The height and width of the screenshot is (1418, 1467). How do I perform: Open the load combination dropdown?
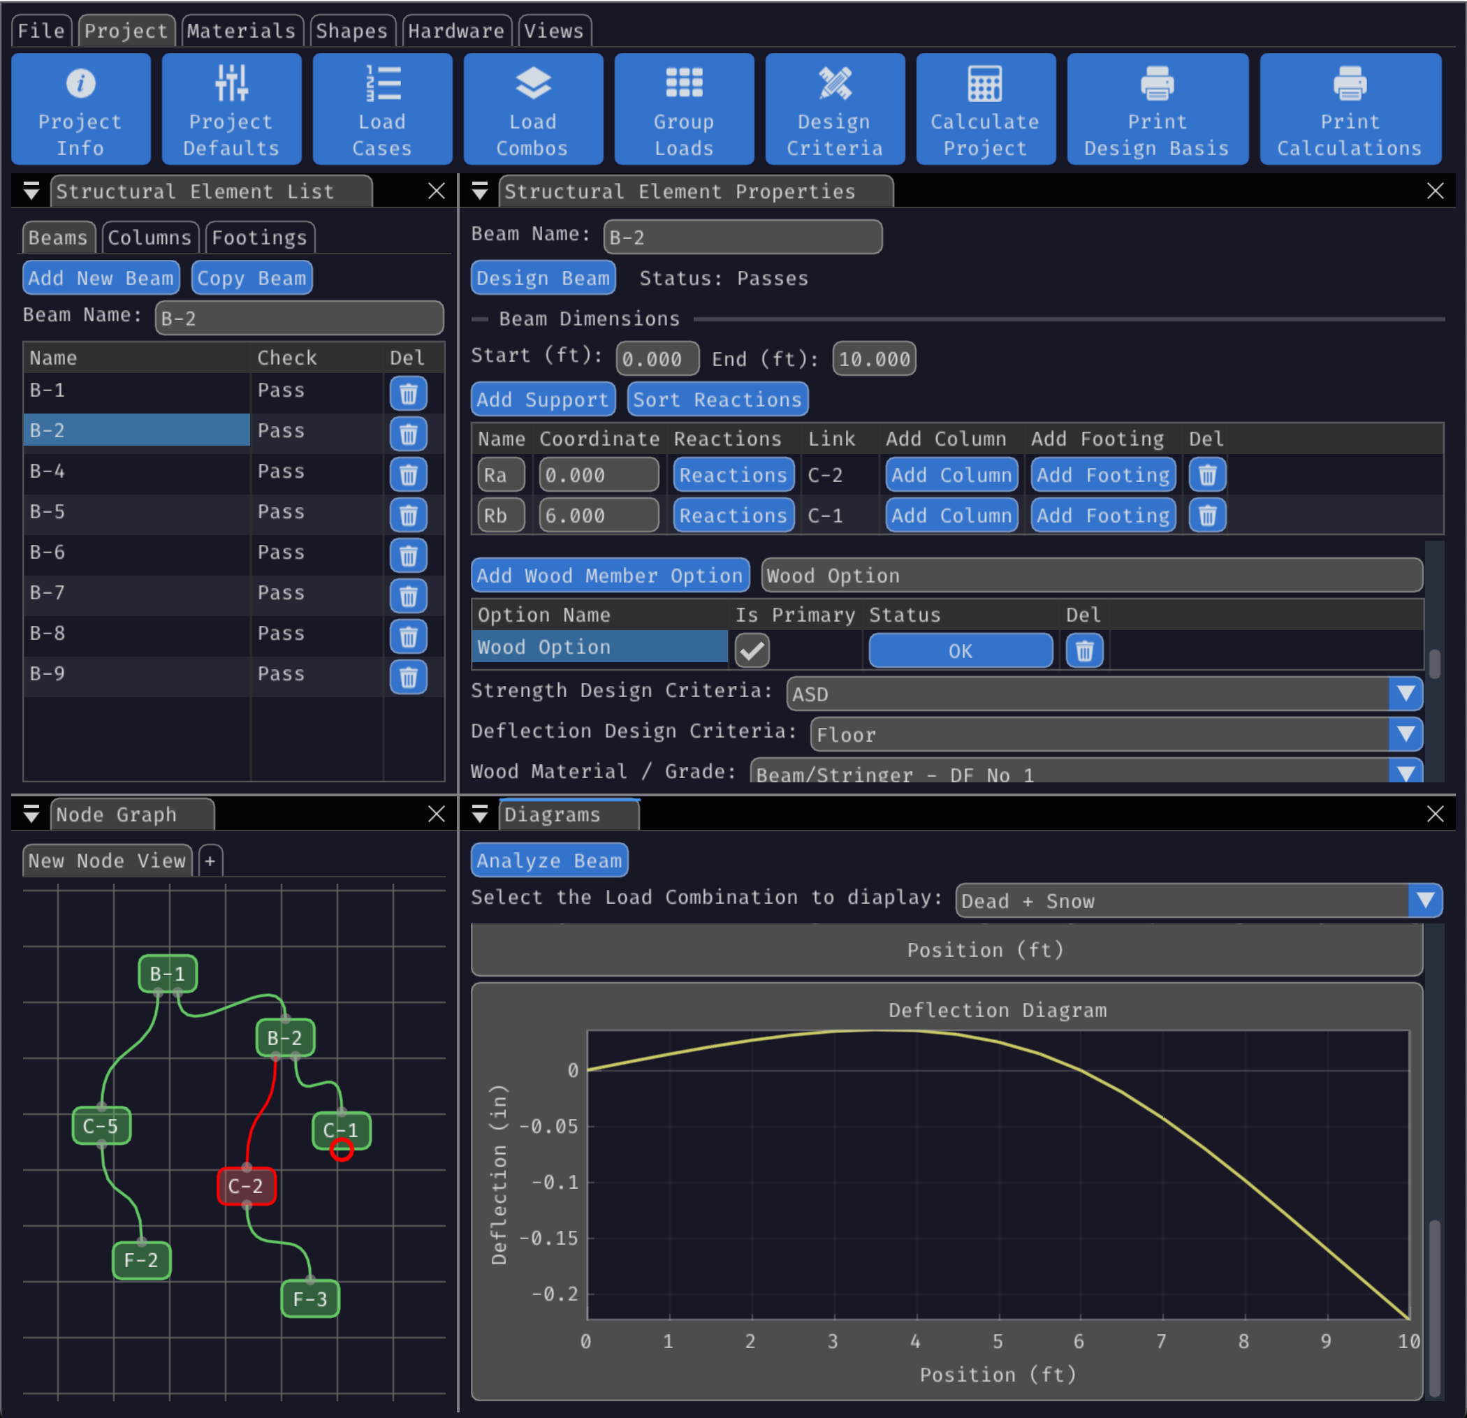point(1424,900)
